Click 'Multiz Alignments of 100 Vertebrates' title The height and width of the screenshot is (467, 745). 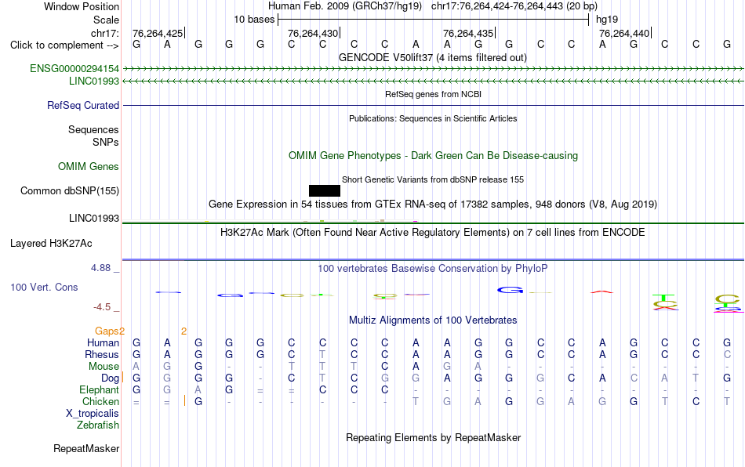click(x=433, y=320)
